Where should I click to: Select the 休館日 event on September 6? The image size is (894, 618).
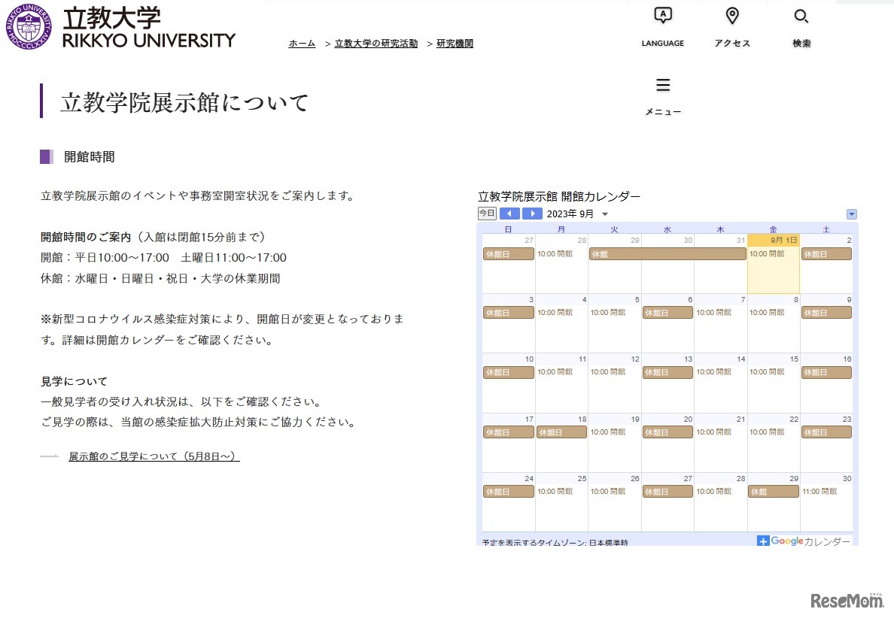pyautogui.click(x=667, y=312)
